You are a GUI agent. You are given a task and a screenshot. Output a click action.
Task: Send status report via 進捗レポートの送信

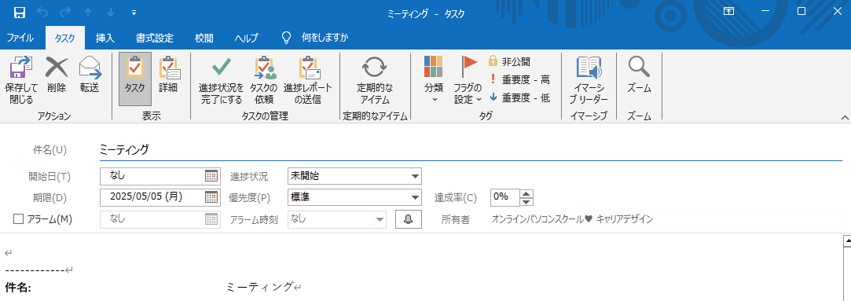[308, 79]
